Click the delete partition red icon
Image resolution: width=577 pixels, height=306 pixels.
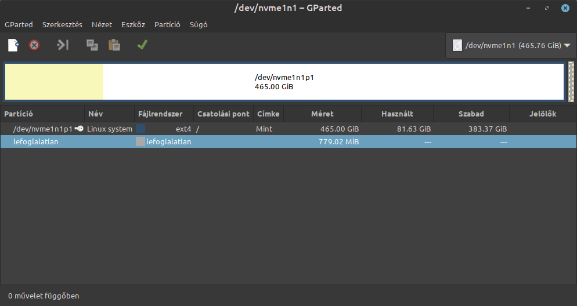click(34, 45)
